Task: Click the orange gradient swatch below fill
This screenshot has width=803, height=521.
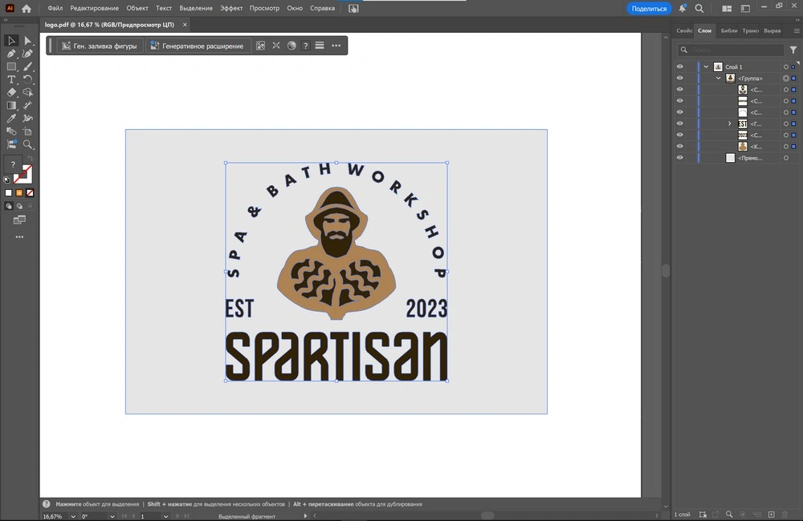Action: [x=19, y=193]
